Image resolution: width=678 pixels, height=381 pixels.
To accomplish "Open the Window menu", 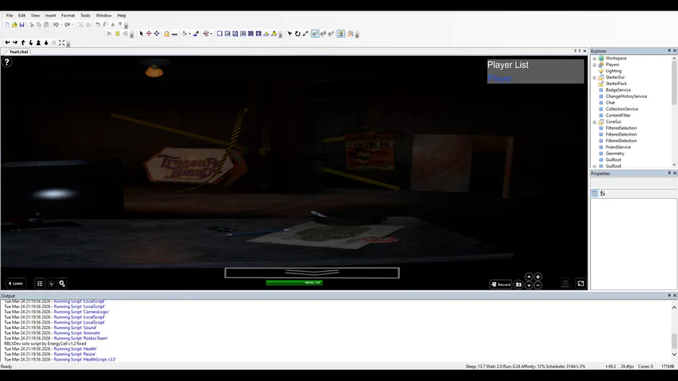I will [104, 16].
